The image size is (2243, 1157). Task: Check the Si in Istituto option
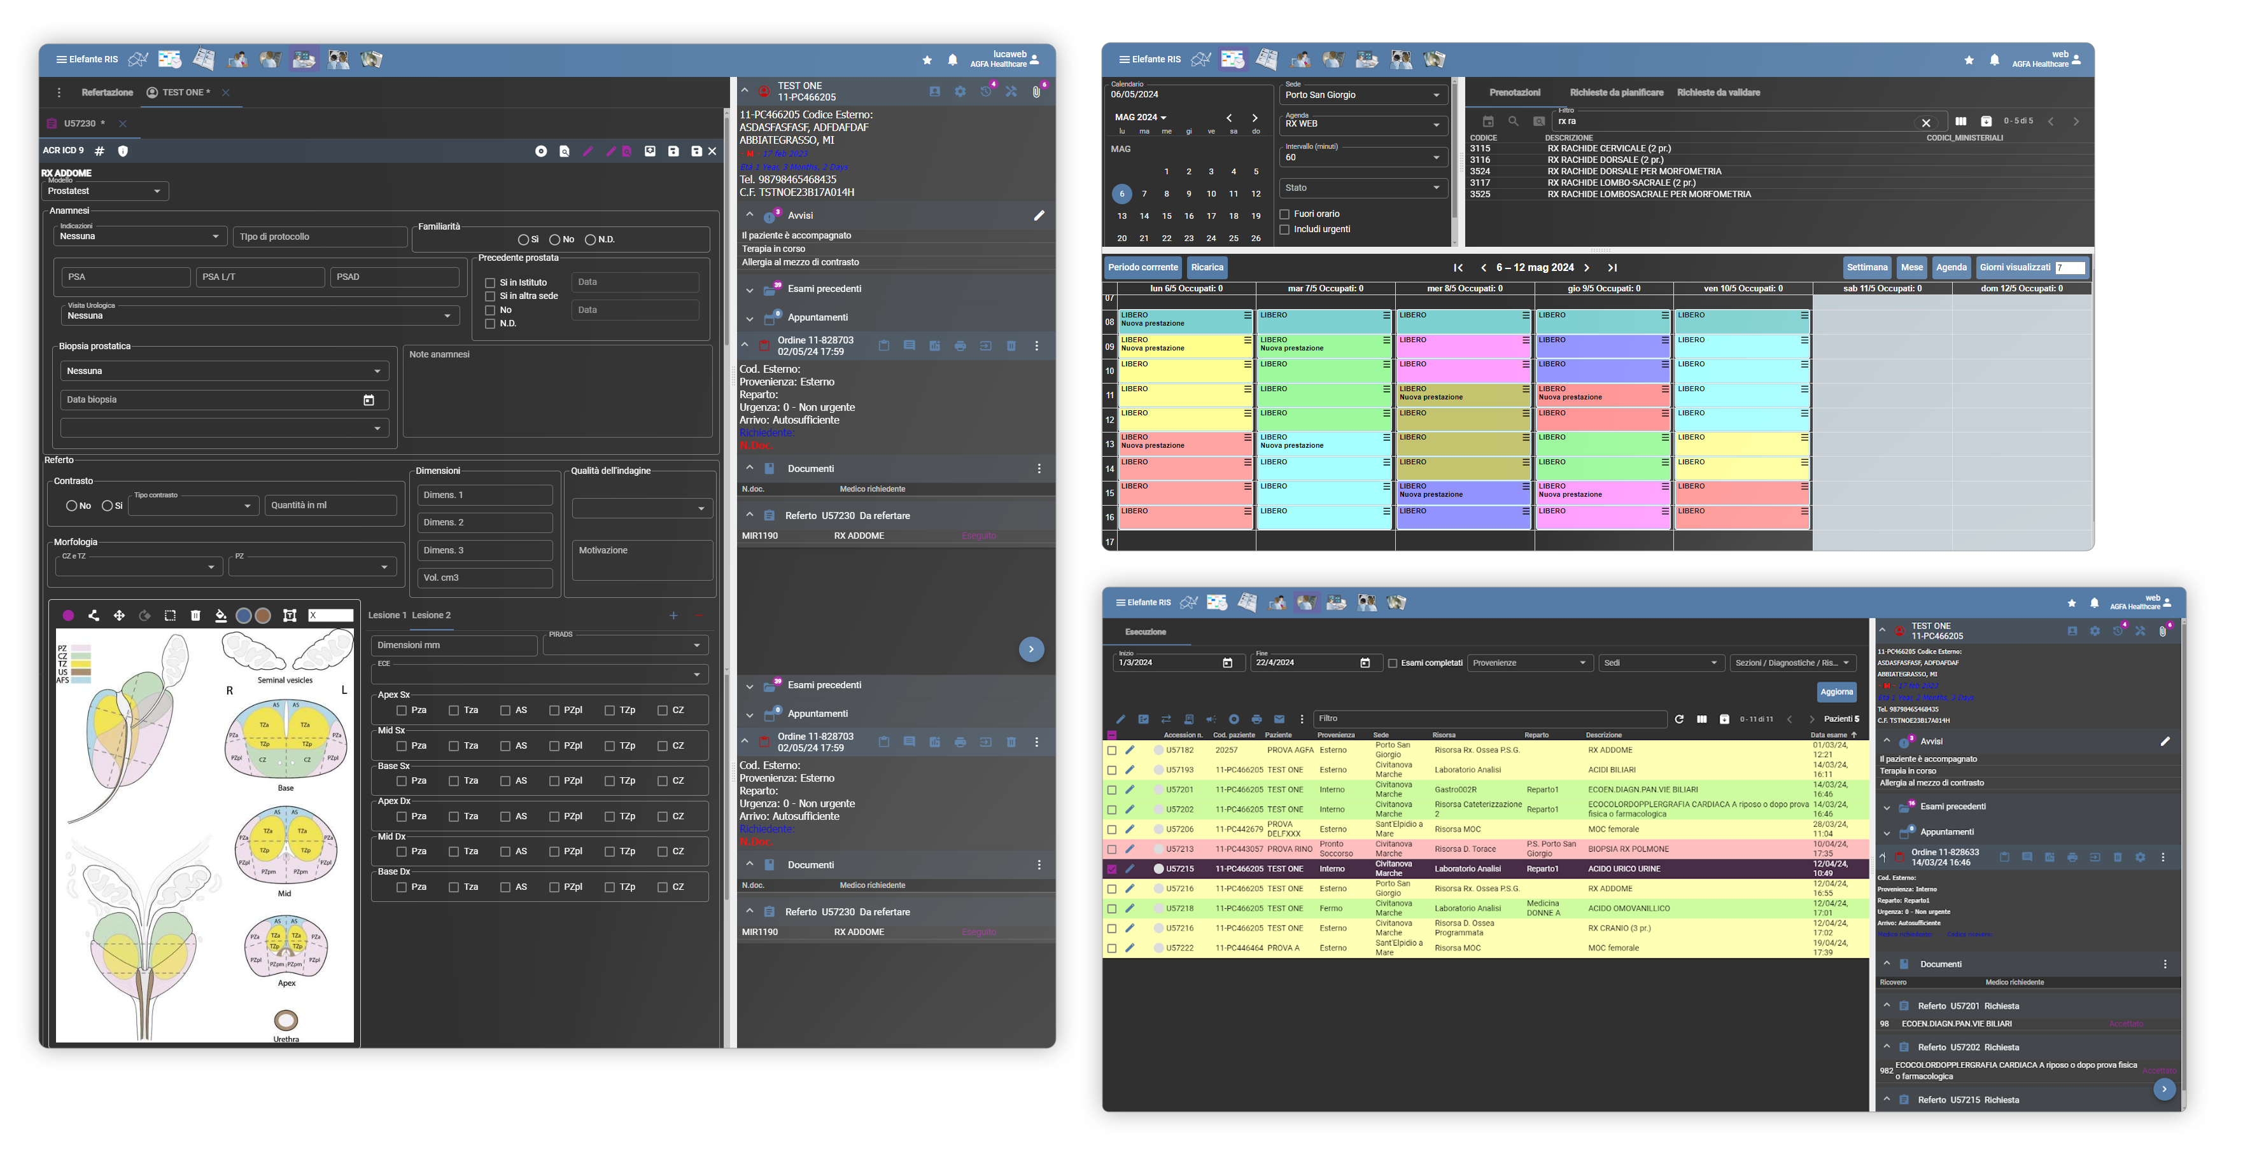490,282
